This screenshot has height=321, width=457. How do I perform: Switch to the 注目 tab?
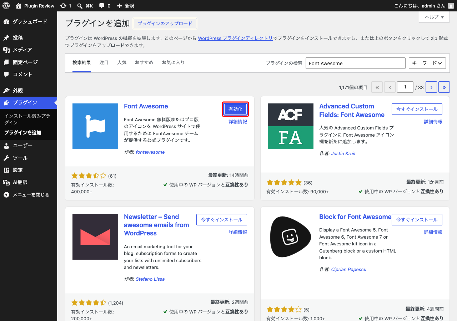(x=104, y=62)
